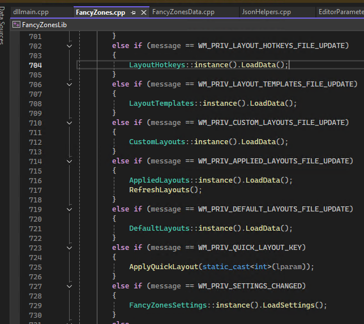Close the FancyZones.cpp tab
Viewport: 364px width, 324px height.
pyautogui.click(x=144, y=12)
